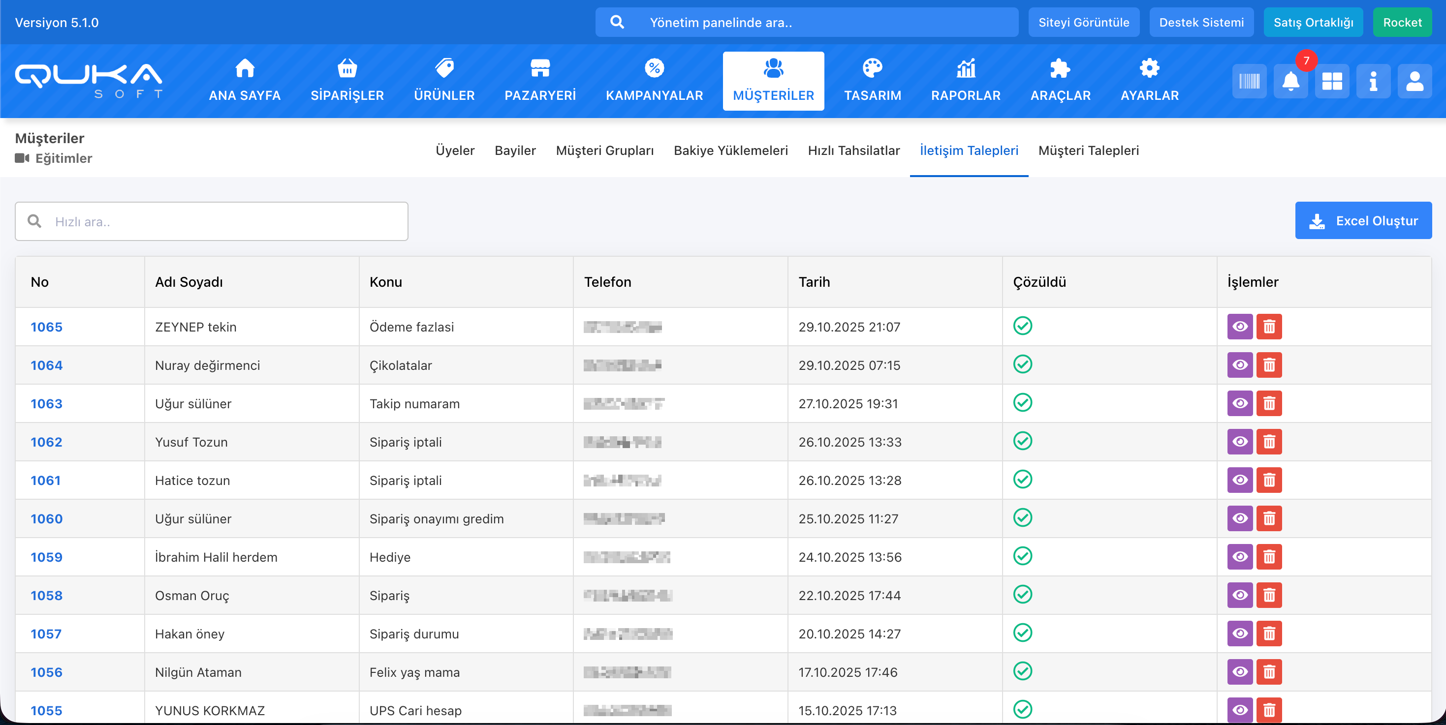Screen dimensions: 1446x725
Task: Click the info icon in header
Action: click(x=1373, y=81)
